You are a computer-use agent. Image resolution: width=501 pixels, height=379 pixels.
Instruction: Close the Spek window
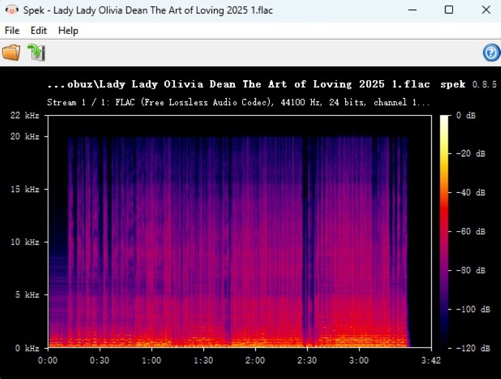point(486,10)
